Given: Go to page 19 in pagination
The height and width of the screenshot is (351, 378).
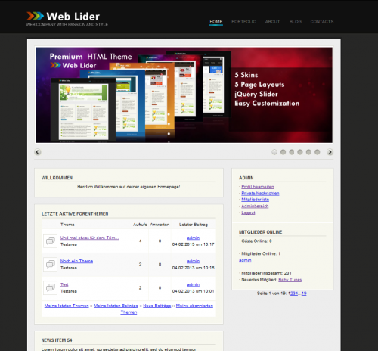Looking at the screenshot, I should pyautogui.click(x=304, y=294).
